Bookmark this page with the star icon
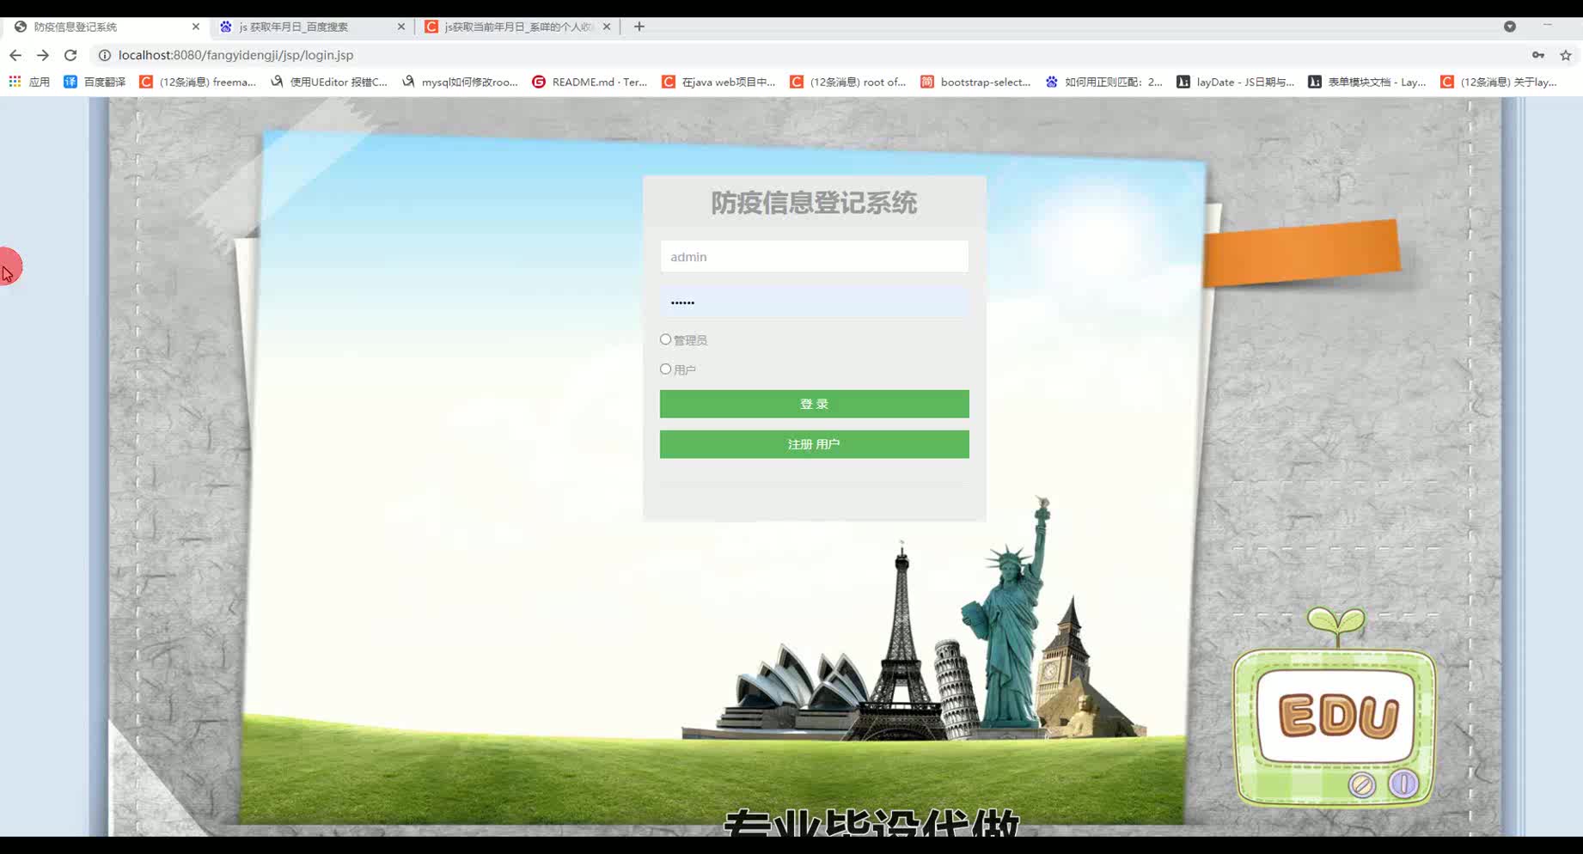The width and height of the screenshot is (1583, 854). tap(1566, 55)
